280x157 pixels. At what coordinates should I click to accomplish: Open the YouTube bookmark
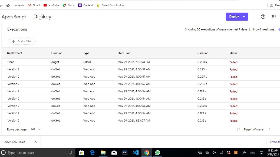pos(51,5)
